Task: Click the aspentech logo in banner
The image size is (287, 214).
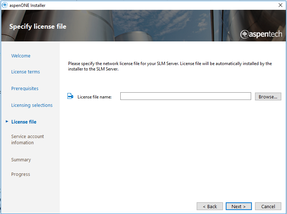Action: coord(261,34)
